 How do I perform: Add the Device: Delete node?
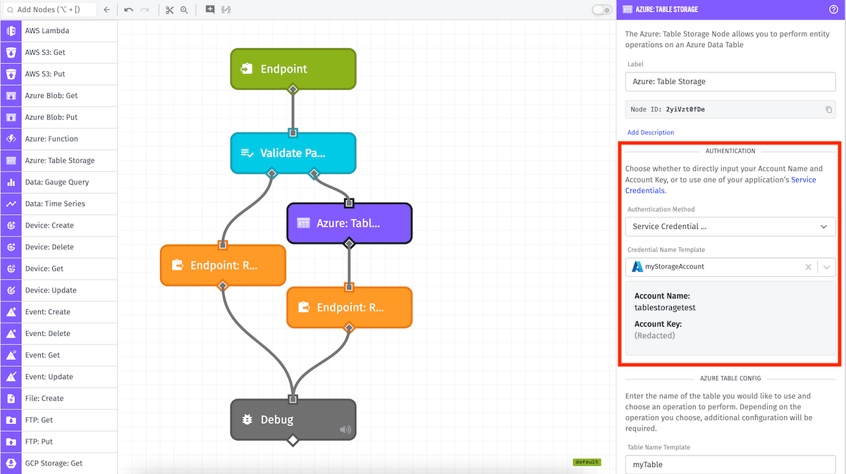[59, 247]
